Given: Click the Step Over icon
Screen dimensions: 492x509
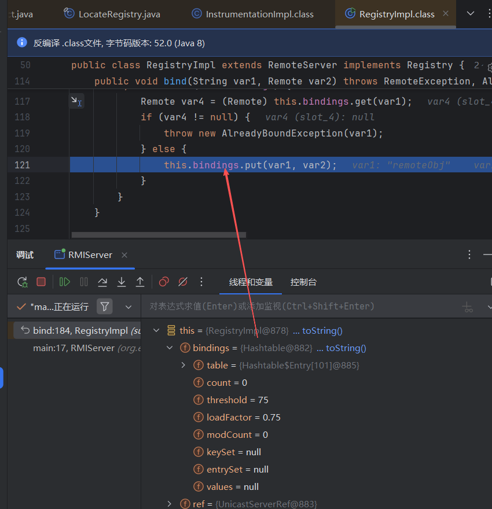Looking at the screenshot, I should click(102, 282).
